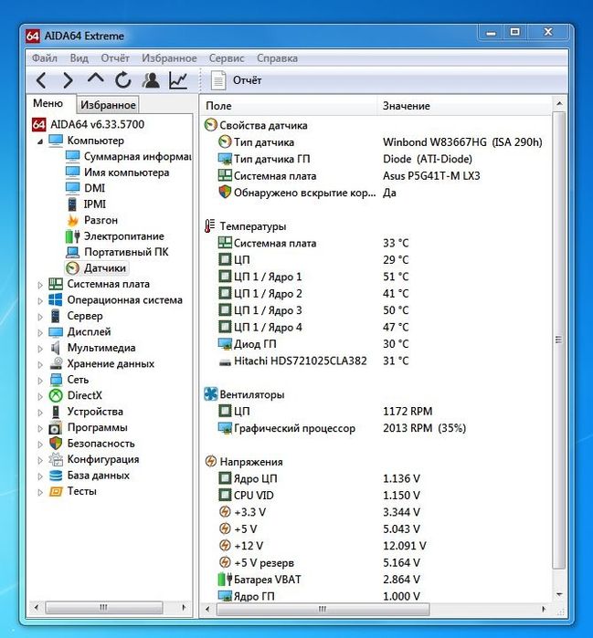Open the Электропитание battery icon
The width and height of the screenshot is (593, 638).
72,236
